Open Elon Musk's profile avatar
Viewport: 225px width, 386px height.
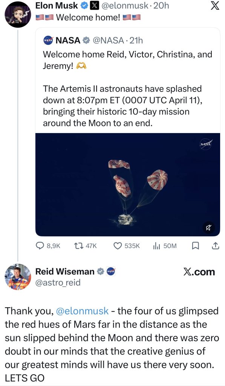(x=18, y=15)
